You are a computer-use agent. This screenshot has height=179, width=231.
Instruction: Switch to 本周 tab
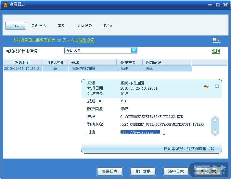tap(62, 26)
